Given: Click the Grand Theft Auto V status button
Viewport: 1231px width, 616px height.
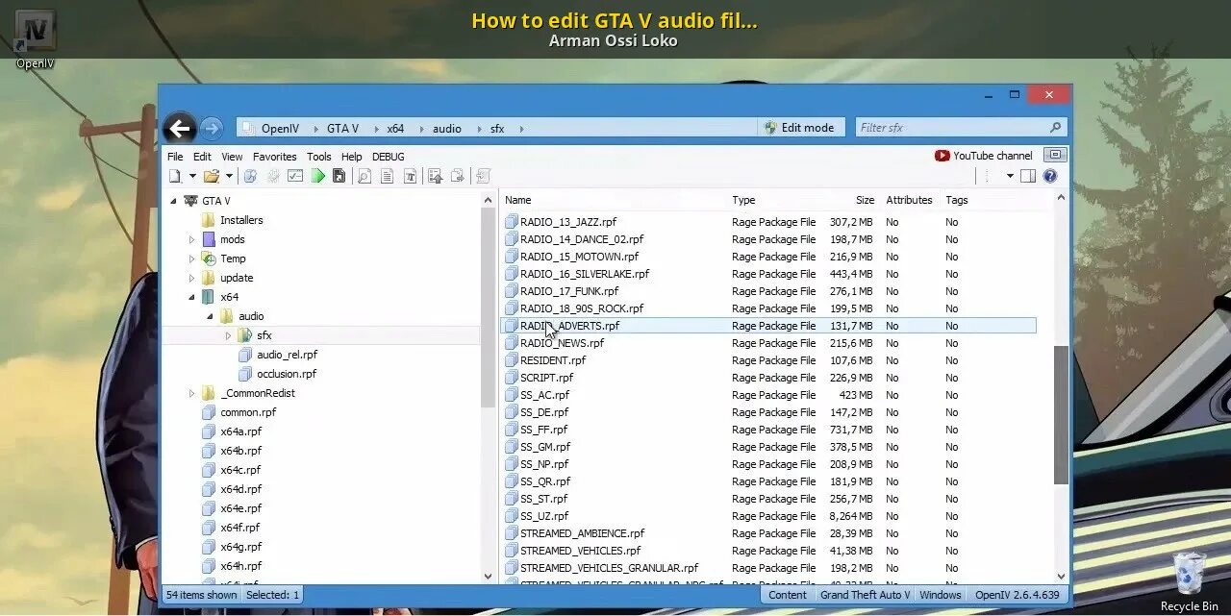Looking at the screenshot, I should [865, 595].
